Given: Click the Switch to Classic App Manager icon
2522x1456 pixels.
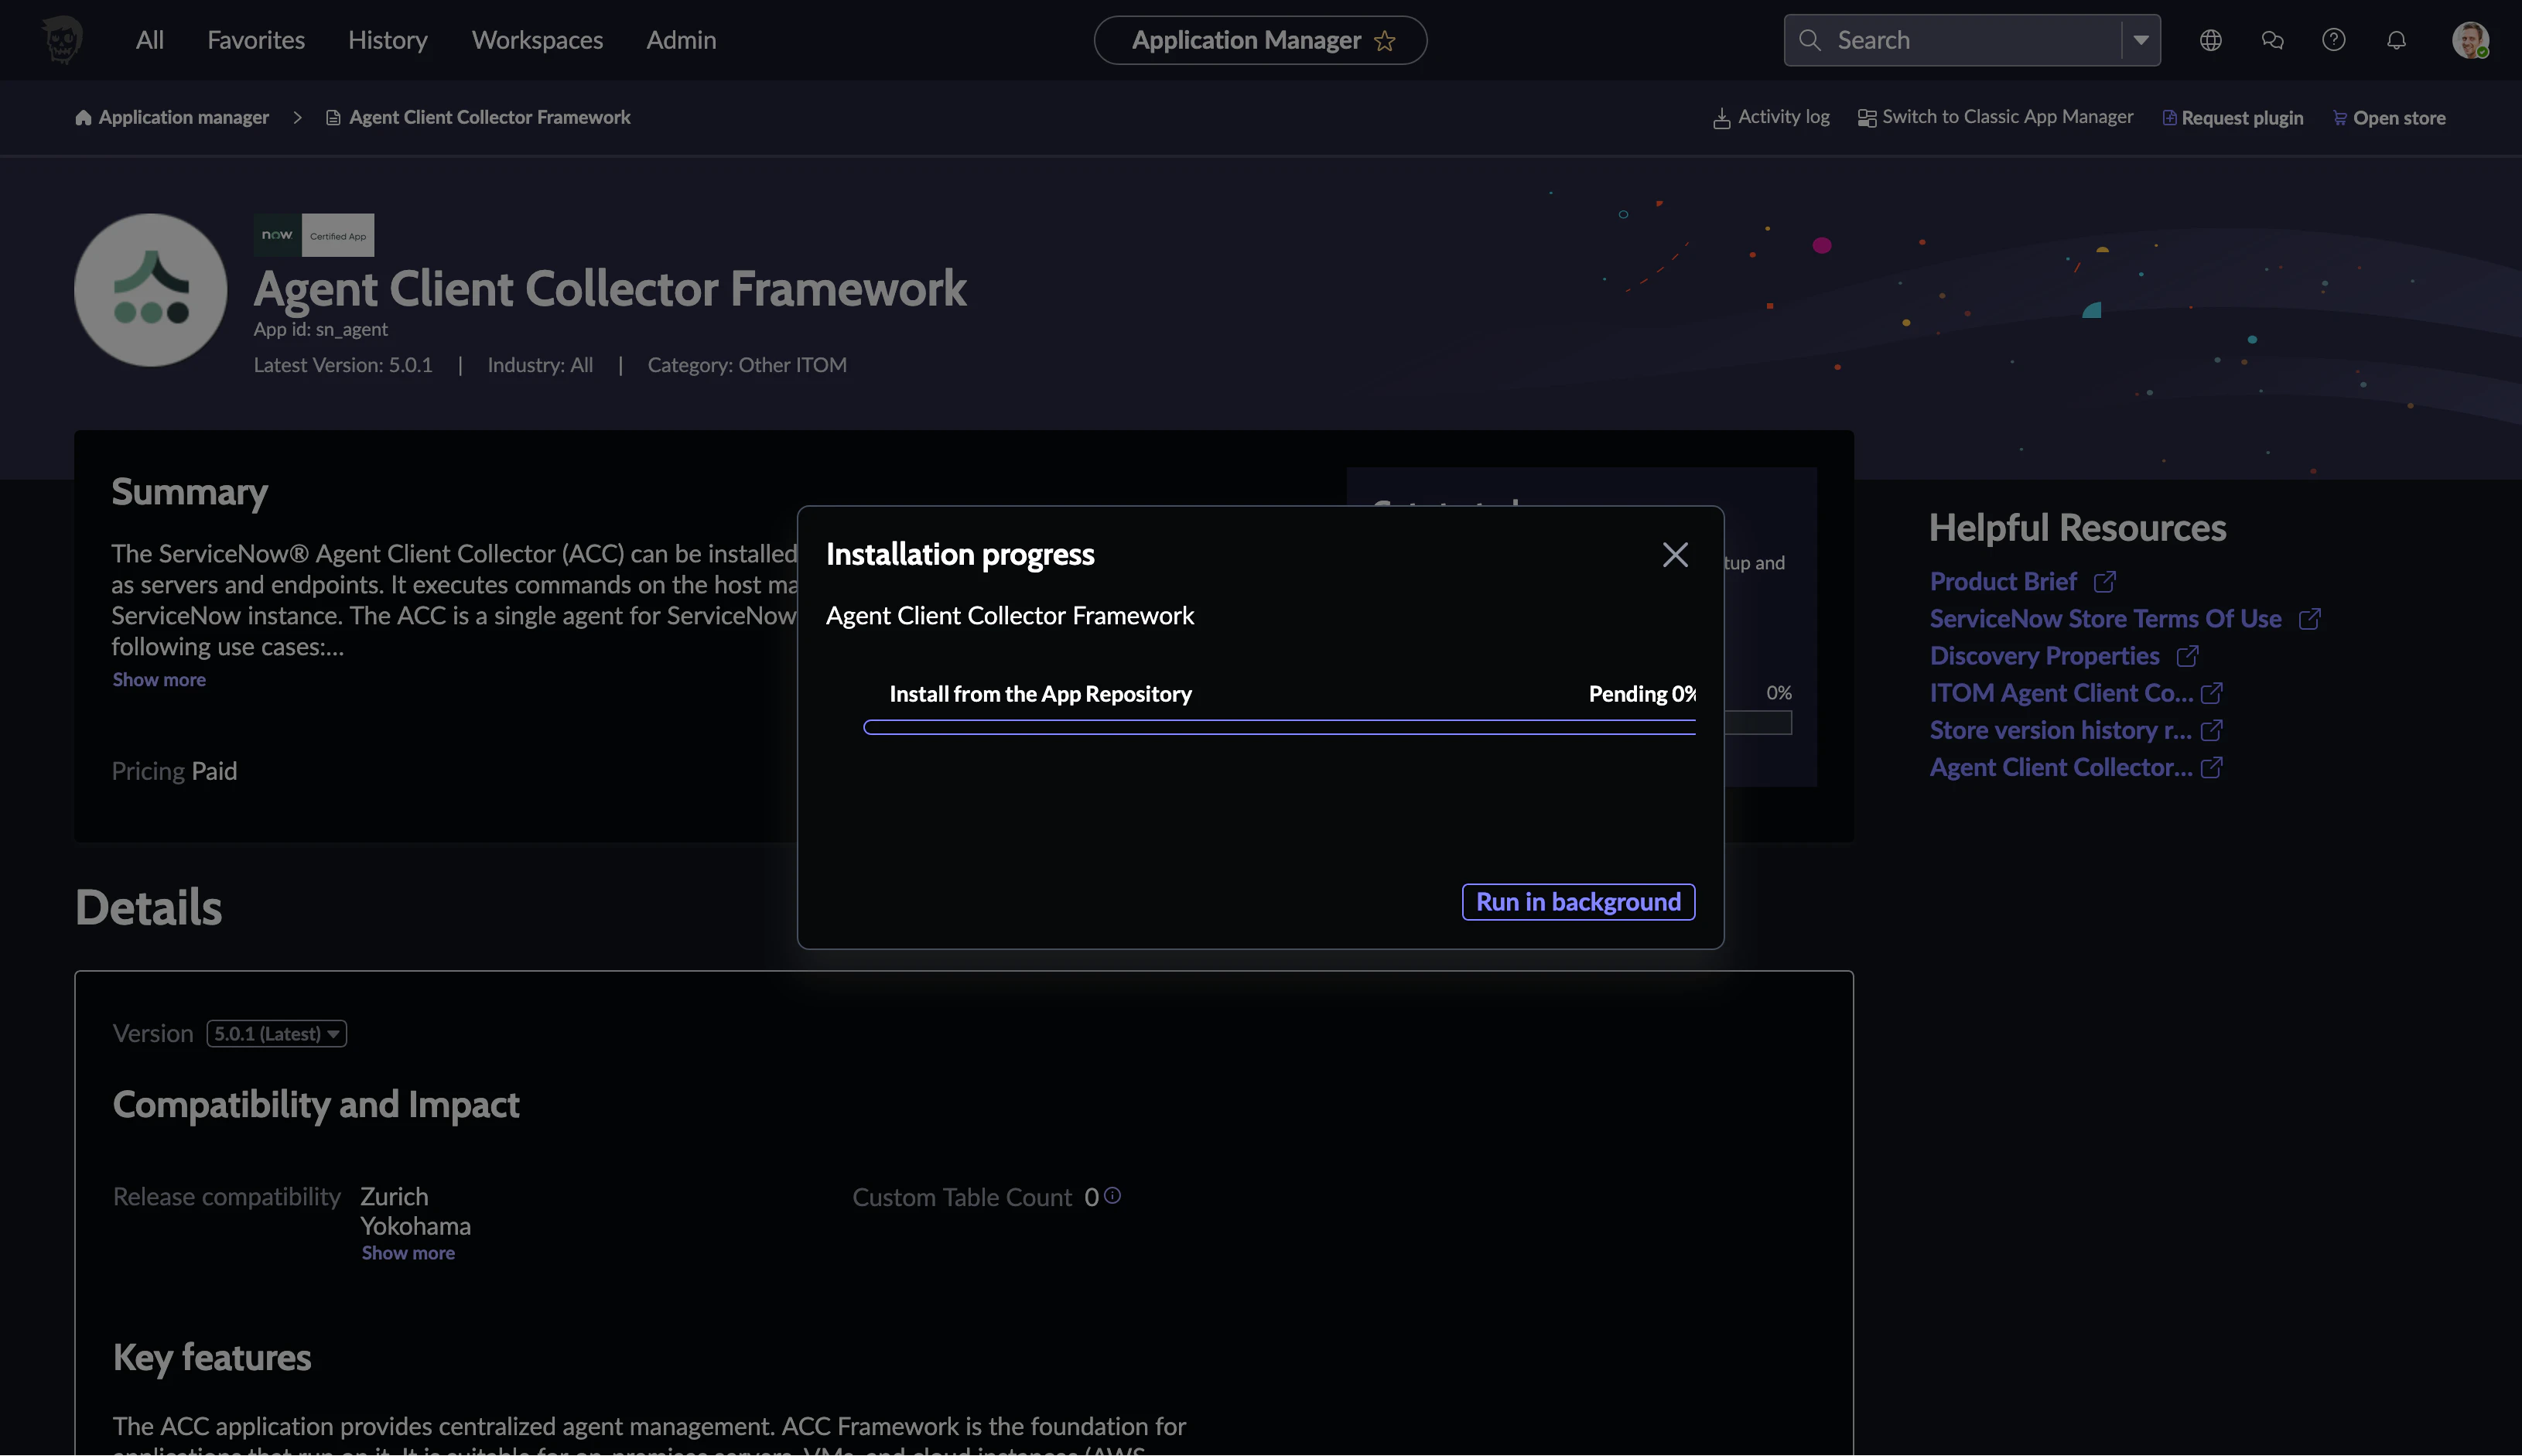Looking at the screenshot, I should (1866, 118).
